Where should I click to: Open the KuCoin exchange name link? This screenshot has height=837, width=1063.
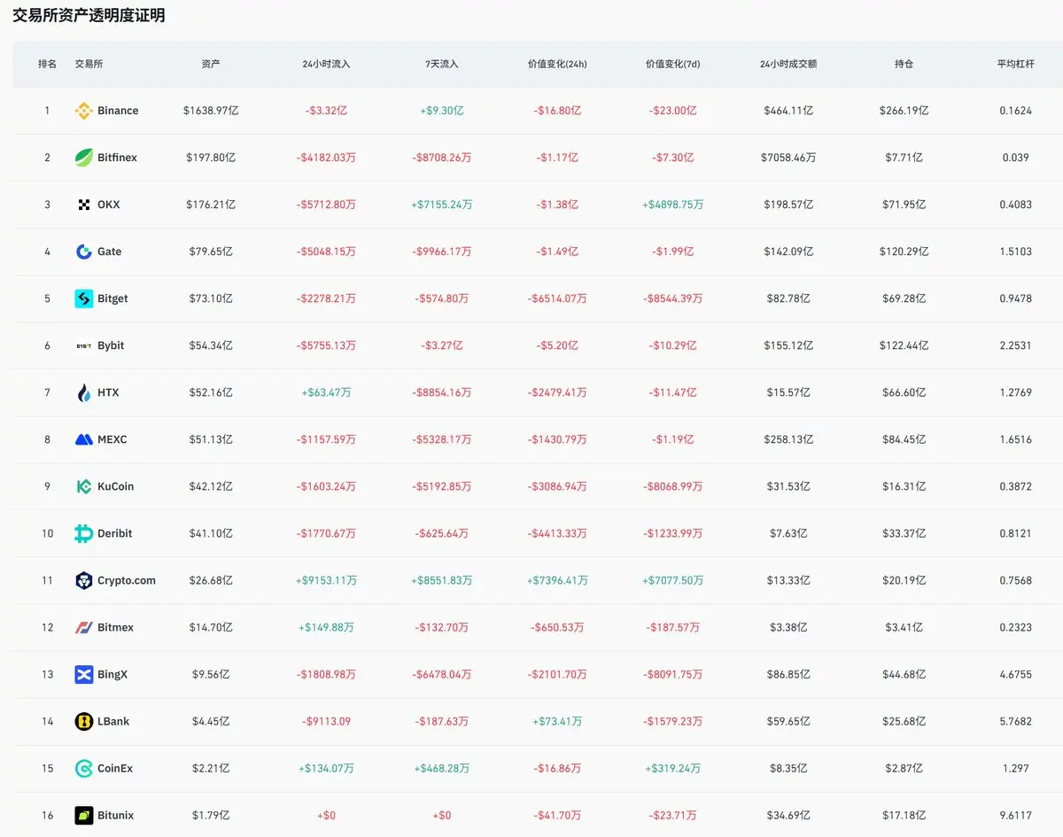pos(116,486)
